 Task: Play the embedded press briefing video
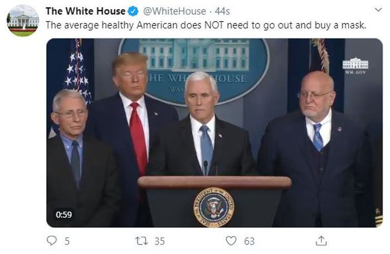pyautogui.click(x=214, y=133)
